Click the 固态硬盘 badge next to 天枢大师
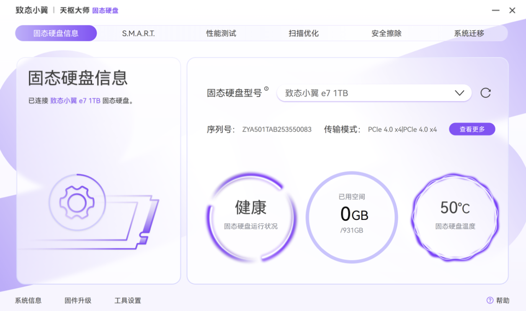Screen dimensions: 526x311 (x=105, y=10)
